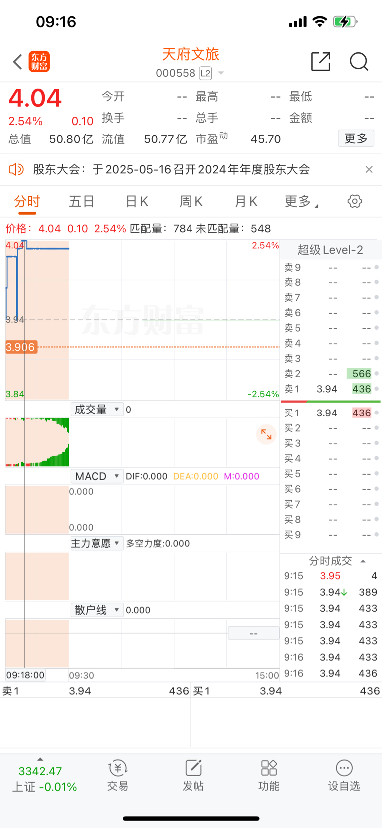Viewport: 382px width, 828px height.
Task: Select the 9:15 trade at 3.95
Action: (x=331, y=576)
